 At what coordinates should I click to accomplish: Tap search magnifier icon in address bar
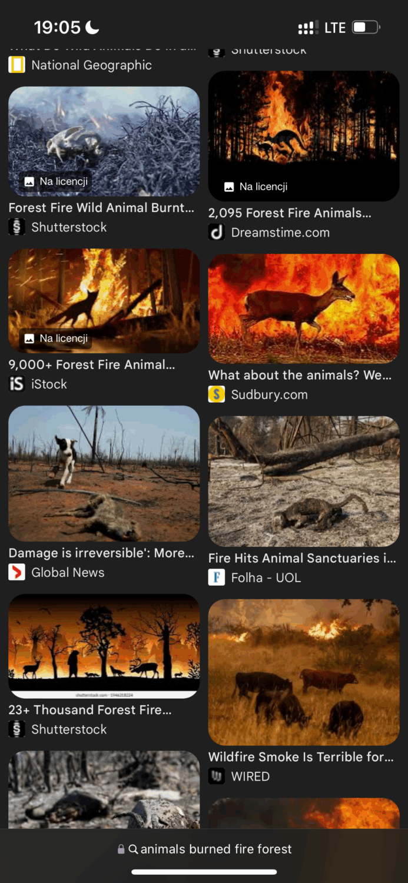click(x=133, y=849)
